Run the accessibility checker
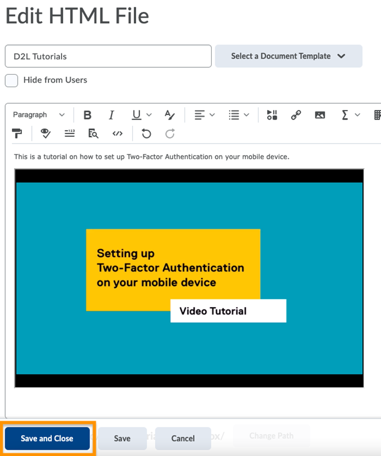381x456 pixels. pyautogui.click(x=46, y=134)
